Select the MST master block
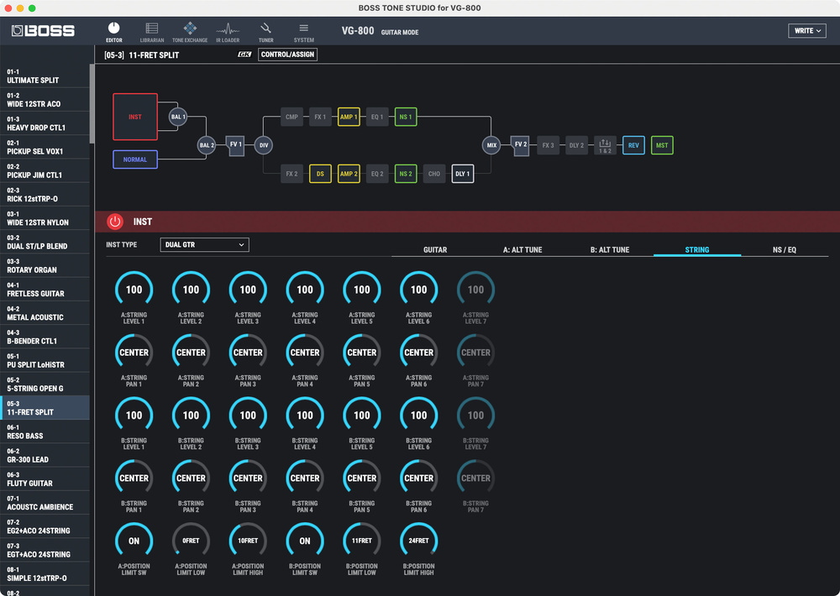The image size is (840, 596). (x=662, y=145)
